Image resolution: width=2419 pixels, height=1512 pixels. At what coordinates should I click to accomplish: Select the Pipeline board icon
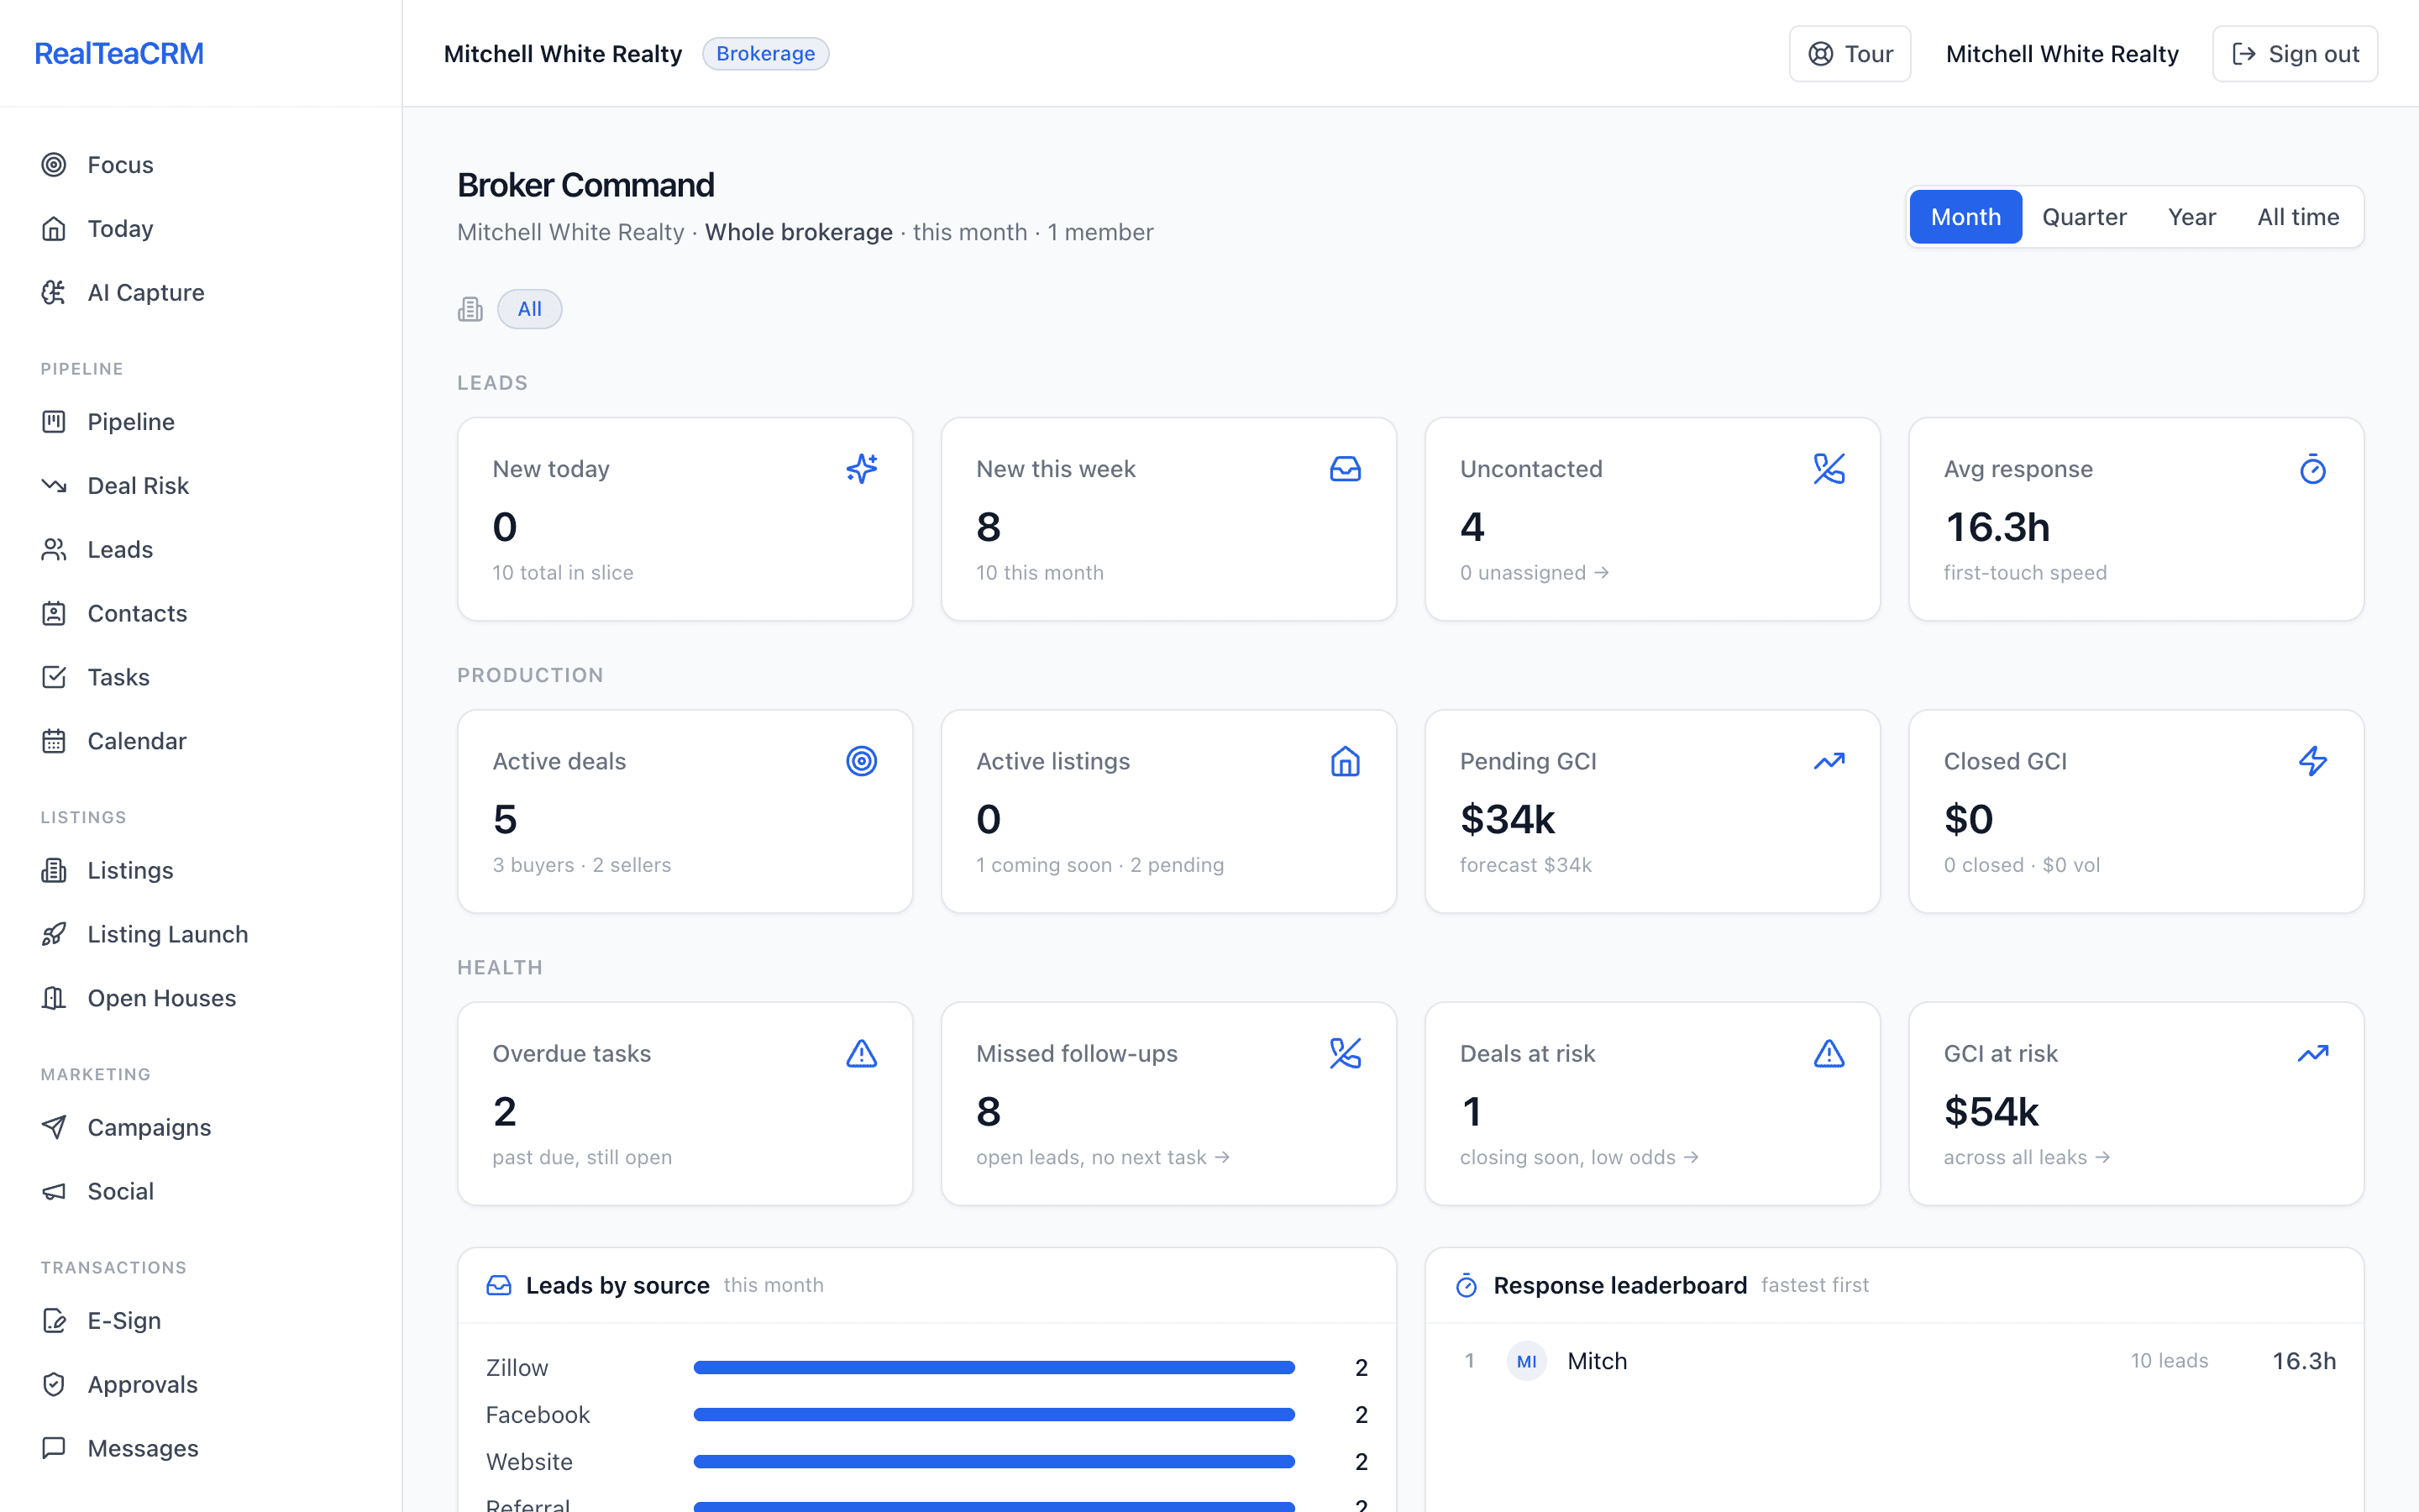pyautogui.click(x=54, y=422)
